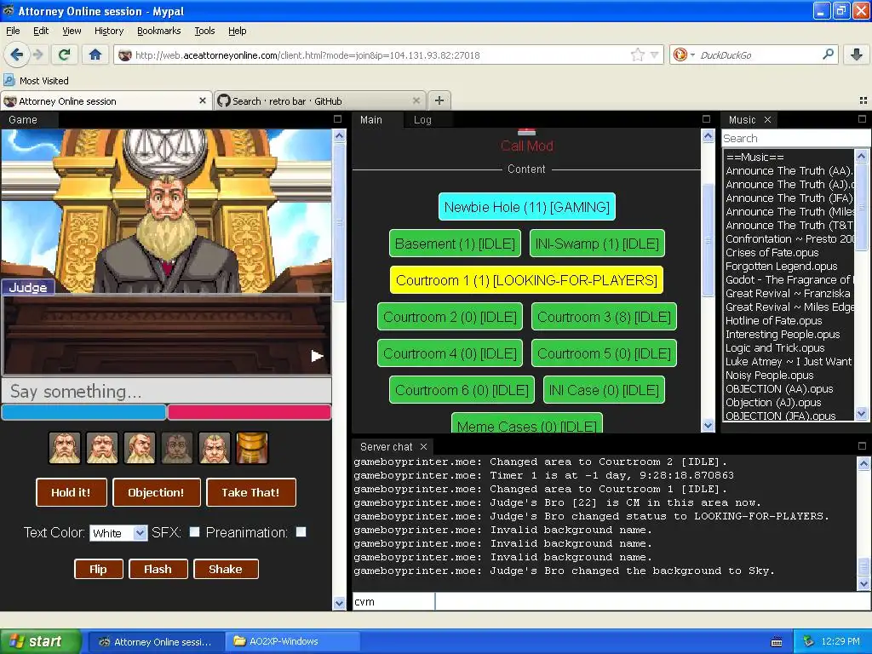Select the darkened fourth Judge emote
The height and width of the screenshot is (654, 872).
pyautogui.click(x=177, y=448)
